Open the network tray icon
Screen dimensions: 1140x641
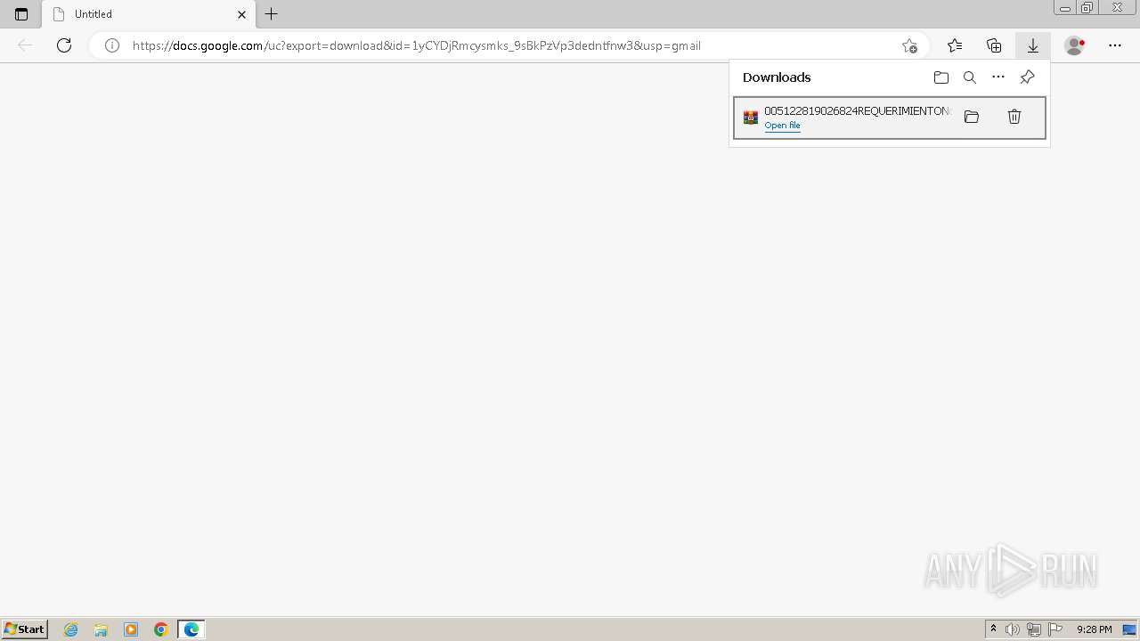1034,629
